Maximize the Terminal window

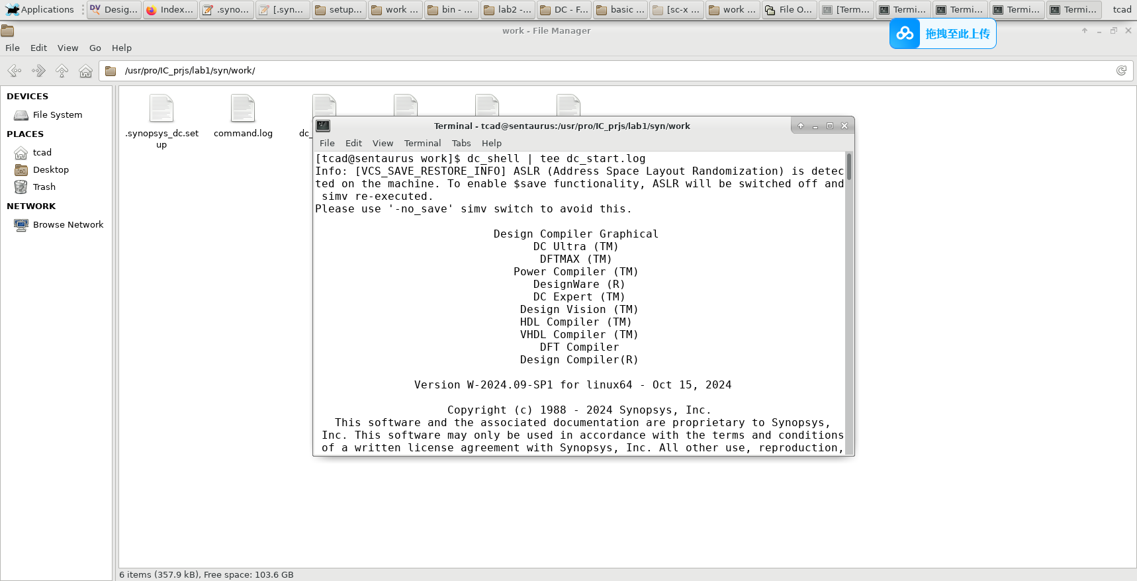830,126
